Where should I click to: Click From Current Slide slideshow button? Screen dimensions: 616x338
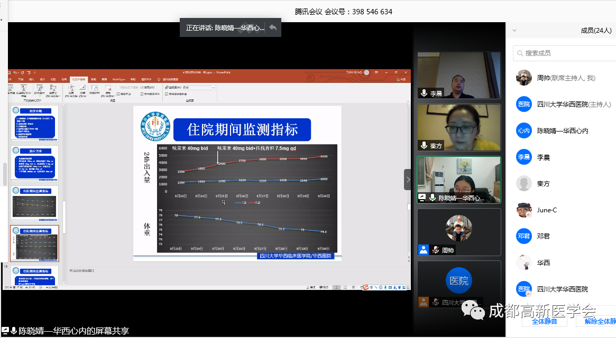pyautogui.click(x=23, y=90)
